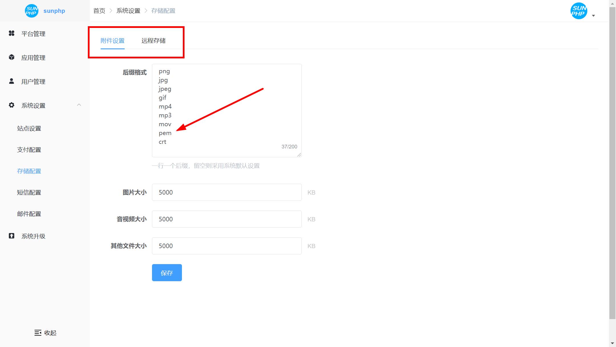The width and height of the screenshot is (616, 347).
Task: Open the dropdown arrow beside the avatar
Action: coord(593,16)
